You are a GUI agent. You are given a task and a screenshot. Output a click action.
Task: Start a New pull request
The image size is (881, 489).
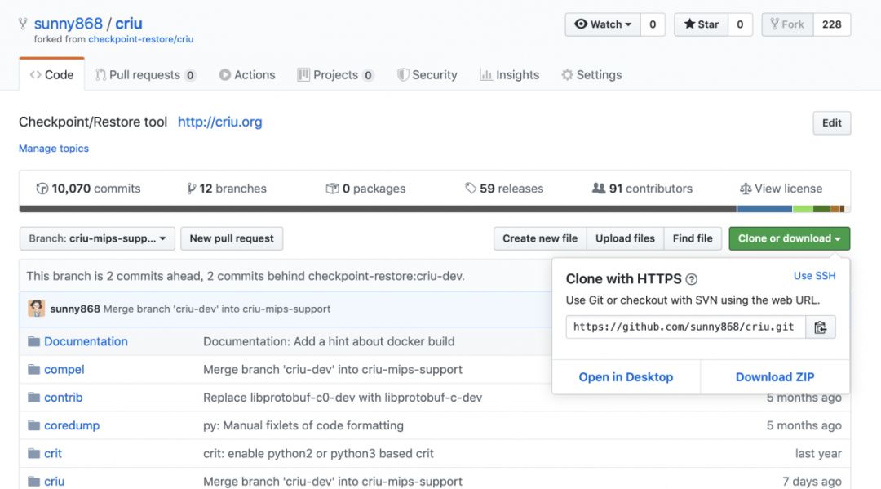click(x=232, y=238)
